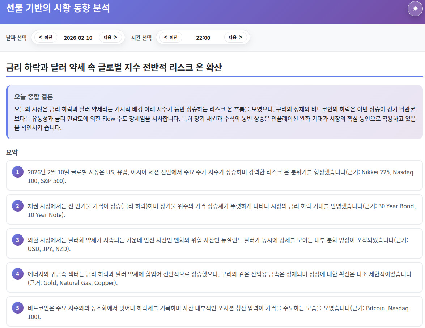Click the 선물 기반의 시황 동향 분석 title

click(58, 8)
